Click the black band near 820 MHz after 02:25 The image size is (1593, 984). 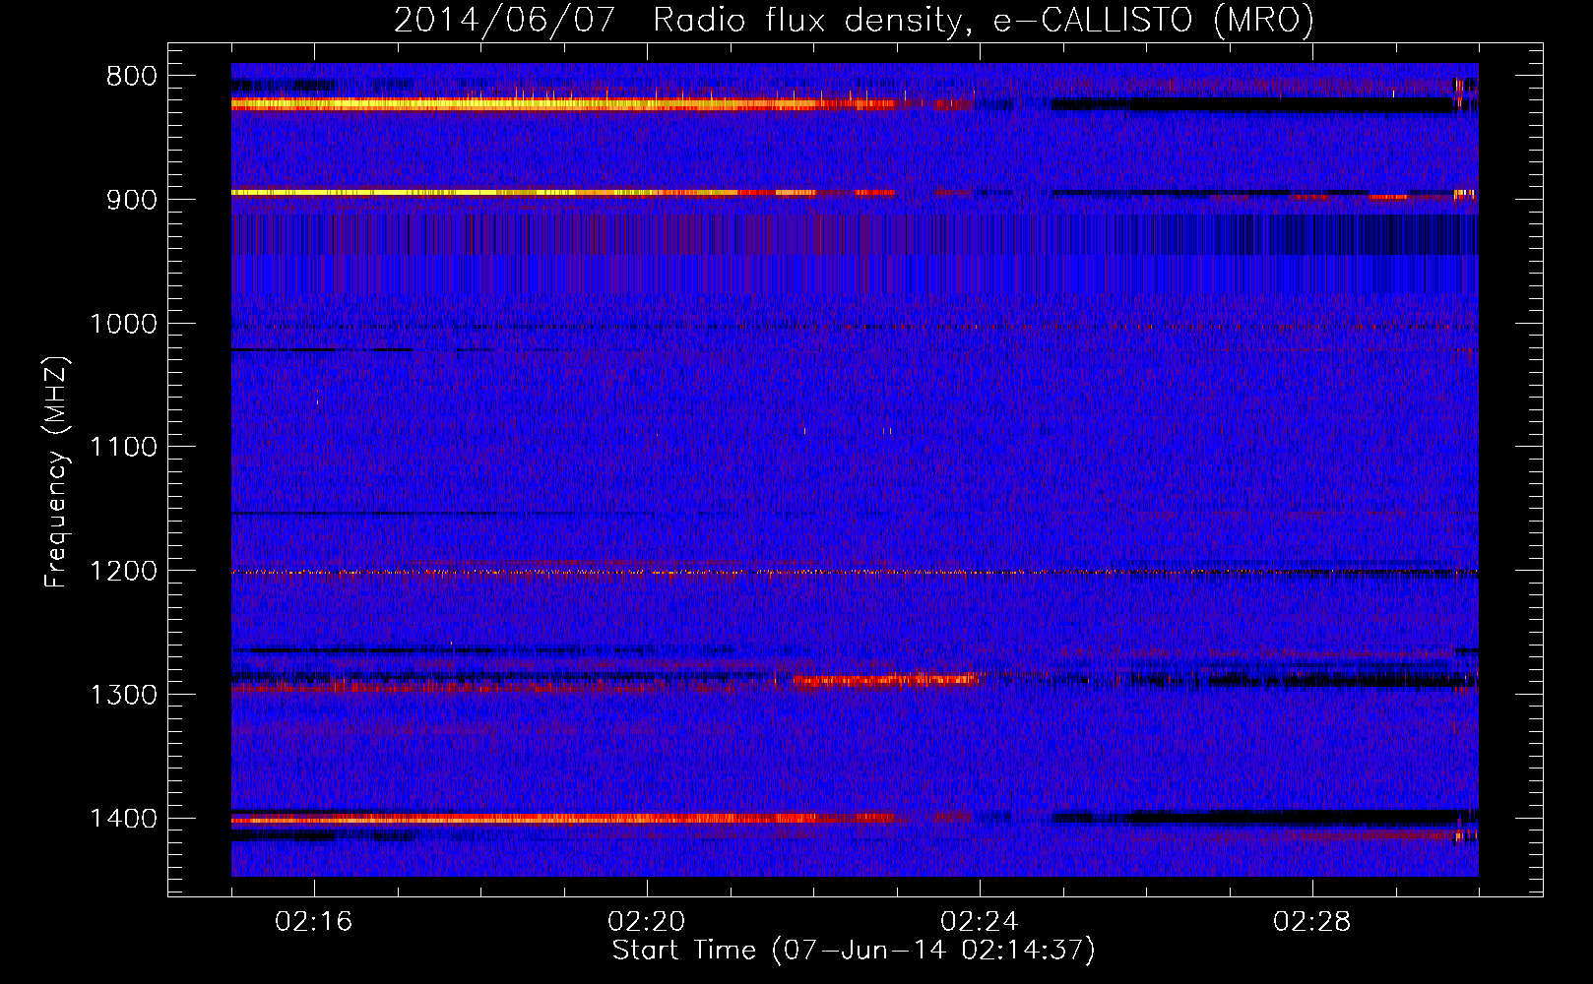1252,104
